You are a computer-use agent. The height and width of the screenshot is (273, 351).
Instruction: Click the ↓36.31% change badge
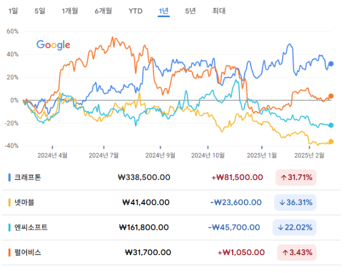coord(295,202)
